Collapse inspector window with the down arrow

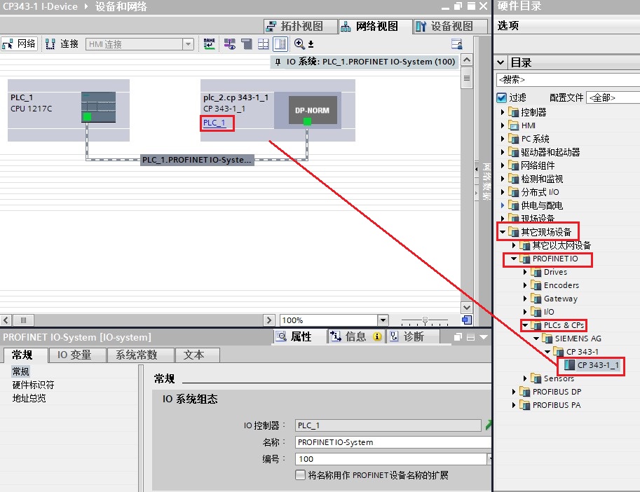point(484,337)
